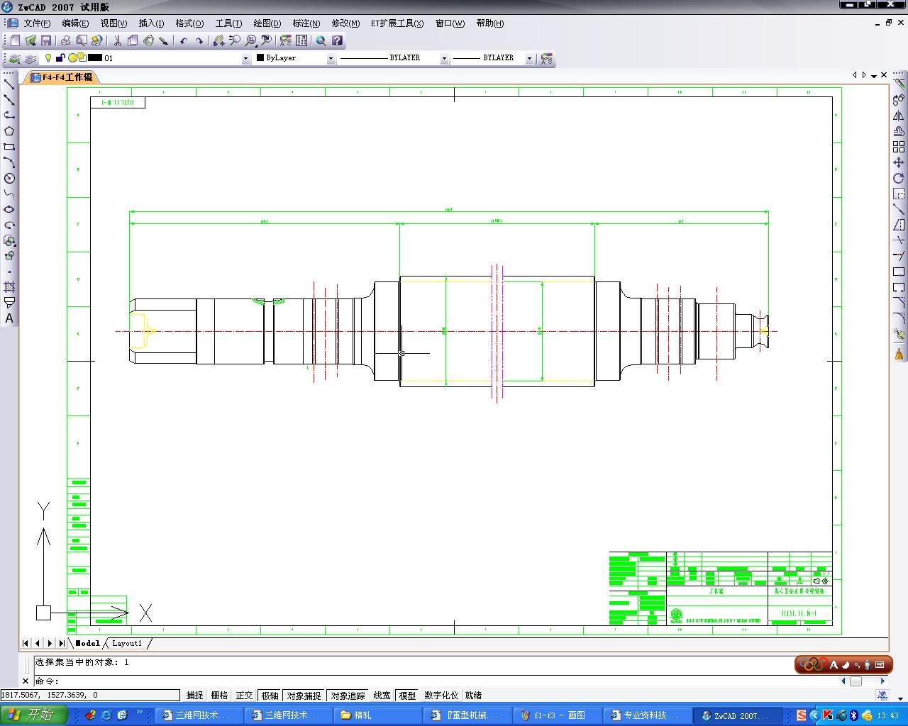This screenshot has width=908, height=726.
Task: Select the F4-F4工作辊 document tab
Action: [x=62, y=77]
